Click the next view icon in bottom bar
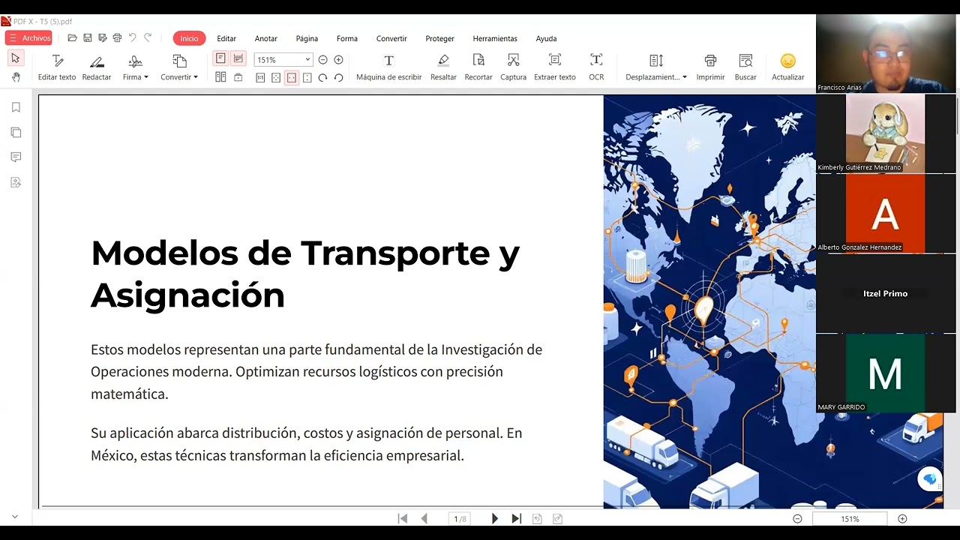 [557, 518]
